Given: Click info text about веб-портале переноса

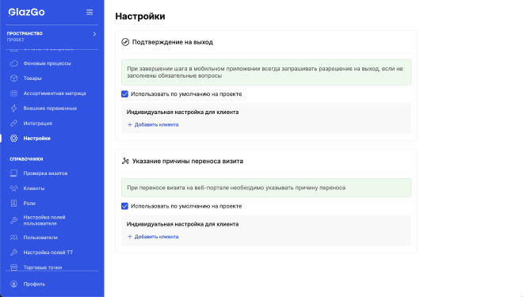Looking at the screenshot, I should (x=236, y=188).
